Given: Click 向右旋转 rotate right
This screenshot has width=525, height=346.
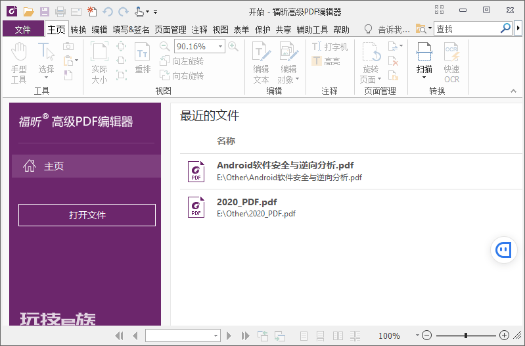Looking at the screenshot, I should (181, 76).
